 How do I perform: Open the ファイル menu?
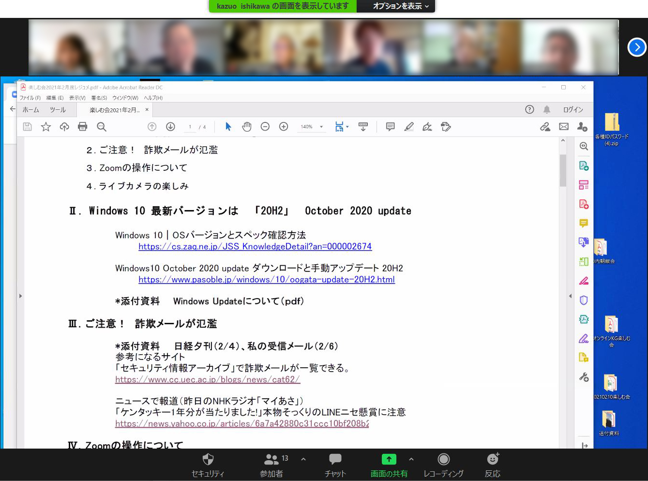coord(30,98)
